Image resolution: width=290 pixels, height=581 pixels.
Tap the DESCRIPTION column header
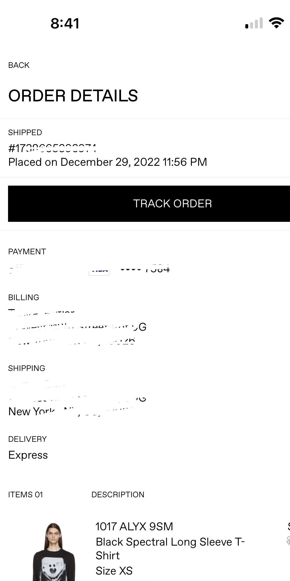point(118,495)
